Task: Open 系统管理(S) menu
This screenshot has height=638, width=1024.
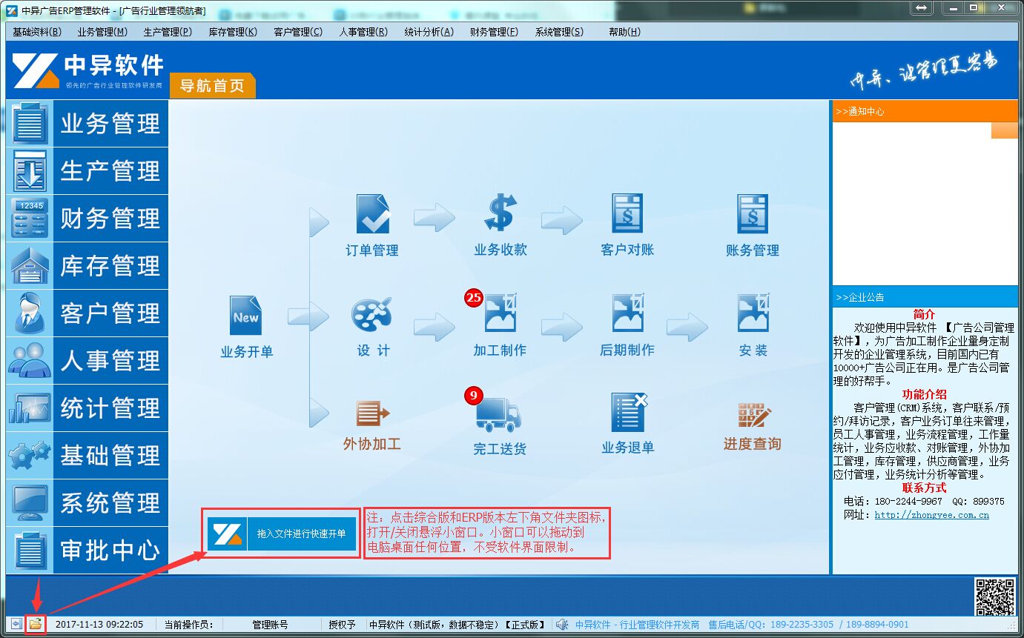Action: tap(559, 32)
